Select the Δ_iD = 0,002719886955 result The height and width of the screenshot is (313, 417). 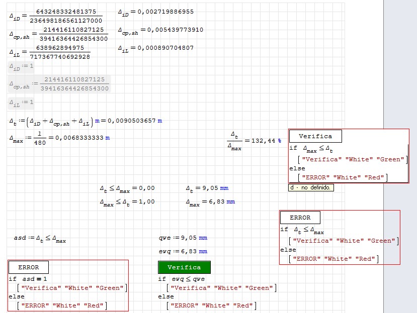(x=155, y=12)
